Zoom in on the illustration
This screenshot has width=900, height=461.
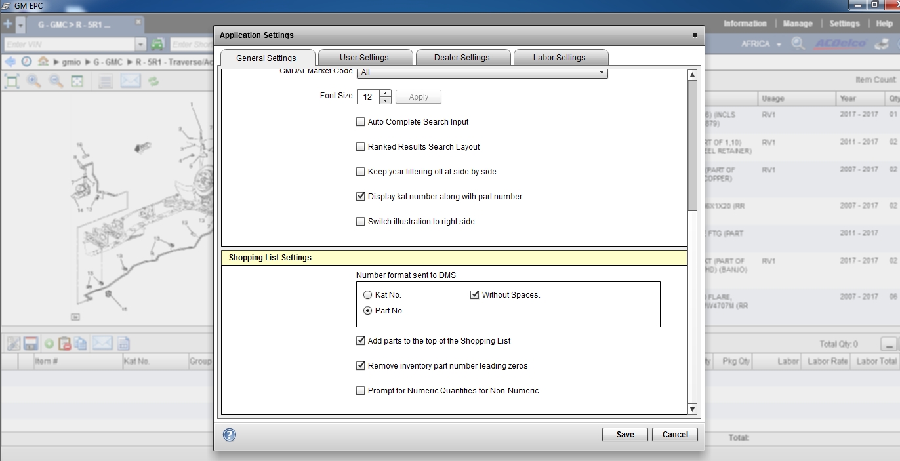tap(34, 81)
